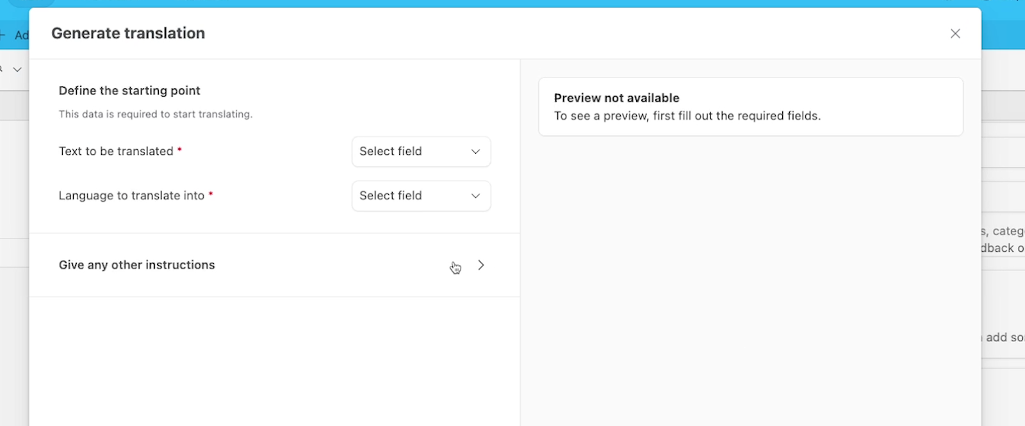
Task: Close the Generate translation dialog
Action: pos(955,33)
